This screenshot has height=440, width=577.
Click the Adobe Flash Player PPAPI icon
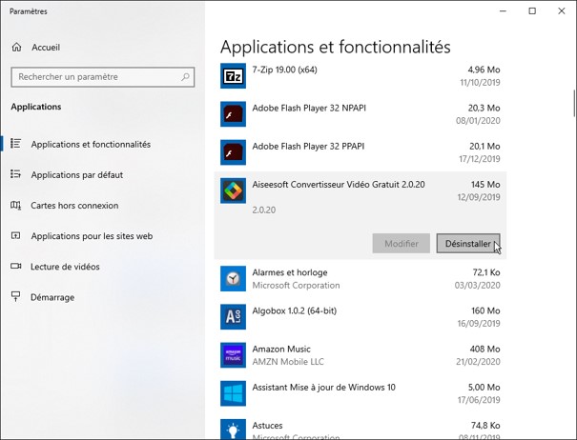(x=233, y=152)
